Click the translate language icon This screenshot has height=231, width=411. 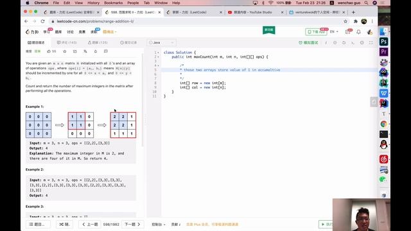click(x=85, y=51)
